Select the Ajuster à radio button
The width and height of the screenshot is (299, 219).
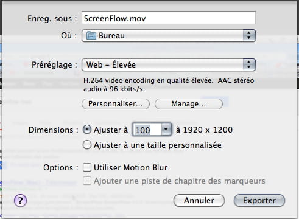pos(87,130)
